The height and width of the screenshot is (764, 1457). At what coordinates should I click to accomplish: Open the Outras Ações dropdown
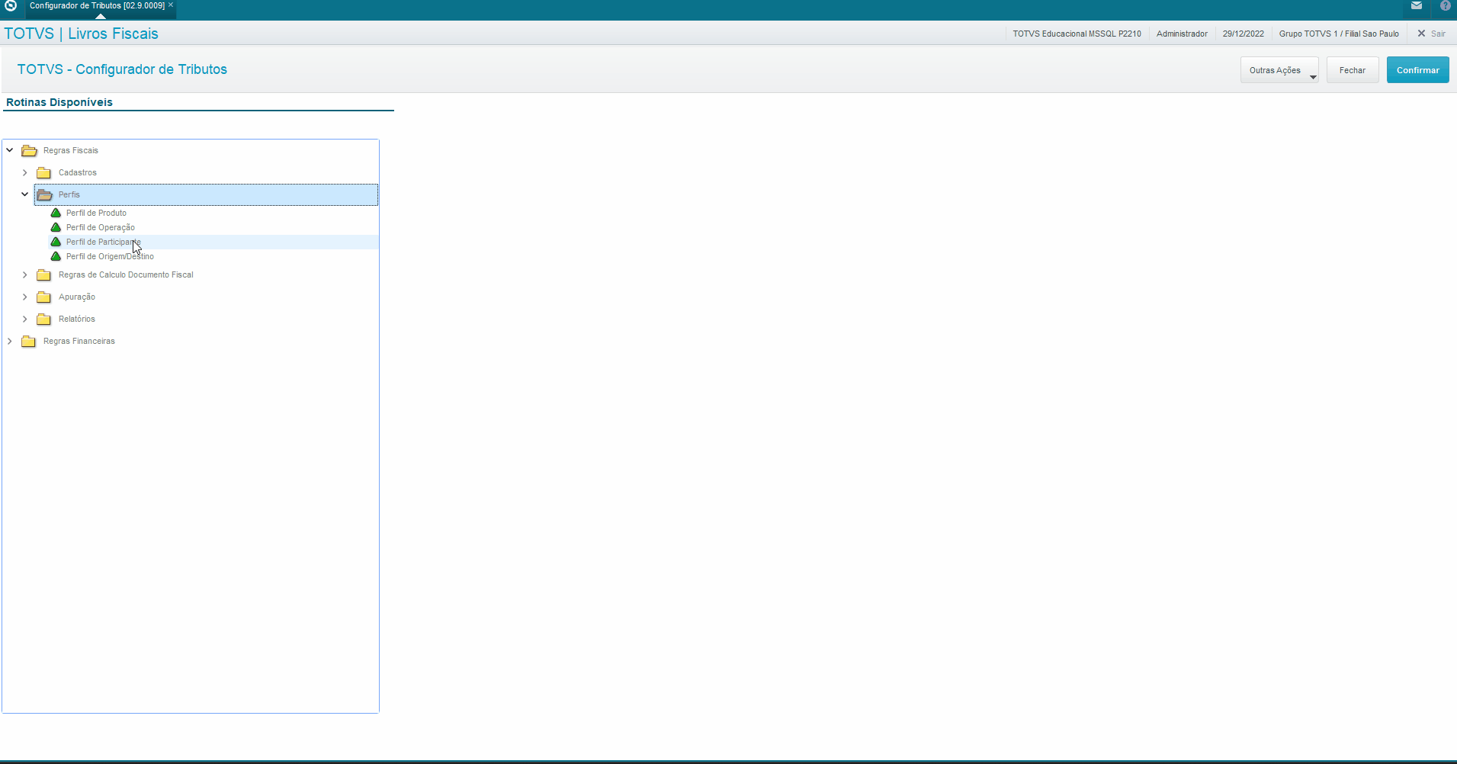click(x=1279, y=70)
